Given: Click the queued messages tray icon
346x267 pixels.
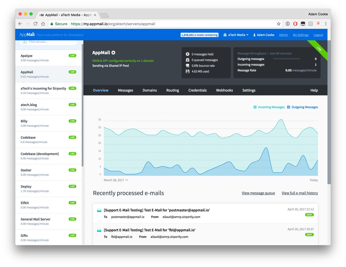Looking at the screenshot, I should pyautogui.click(x=187, y=60).
